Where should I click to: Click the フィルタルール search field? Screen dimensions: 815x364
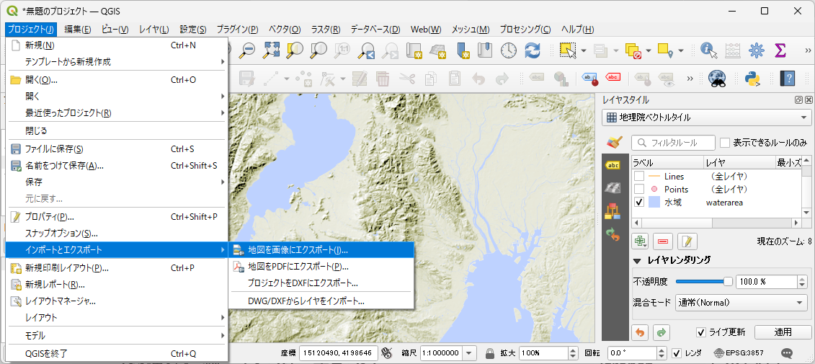(674, 143)
